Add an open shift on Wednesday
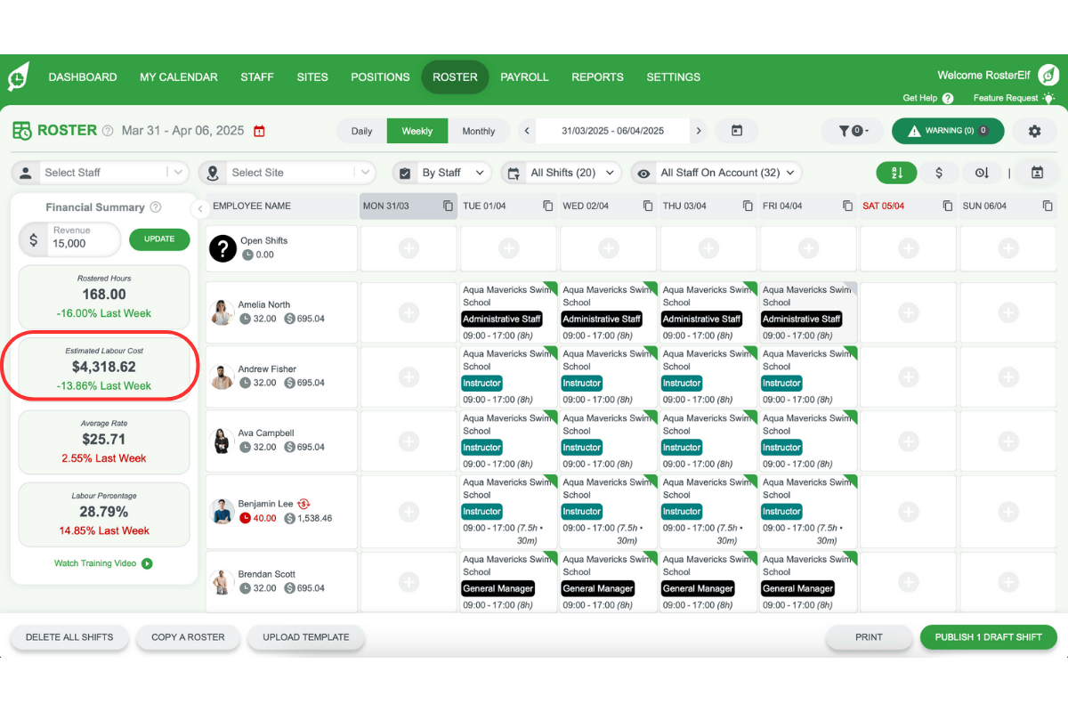The height and width of the screenshot is (712, 1068). (609, 248)
